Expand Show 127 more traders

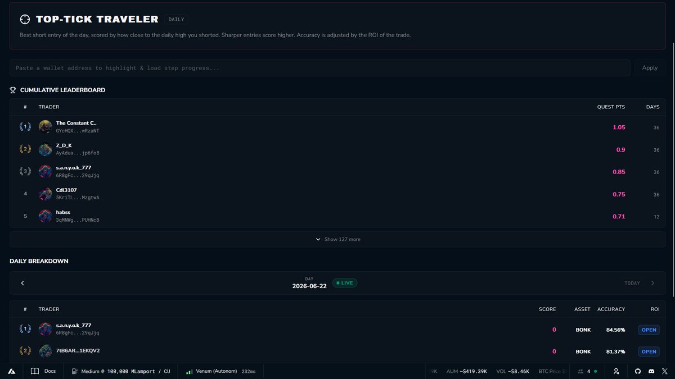click(x=337, y=239)
